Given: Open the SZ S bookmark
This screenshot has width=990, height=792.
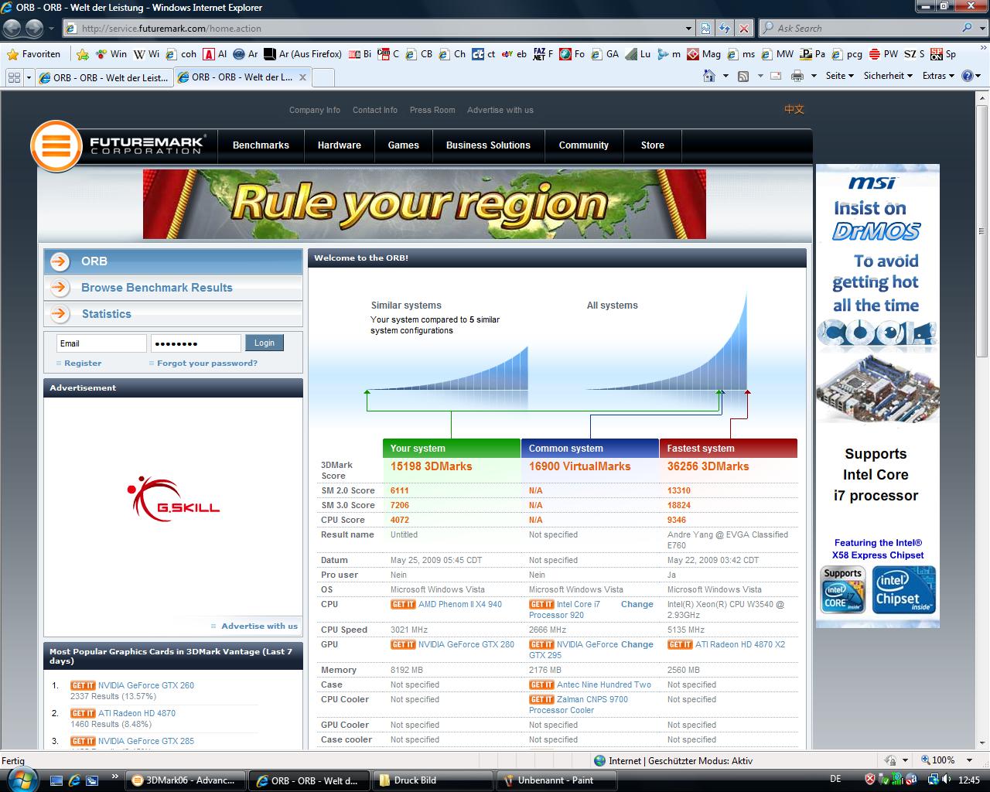Looking at the screenshot, I should [914, 54].
